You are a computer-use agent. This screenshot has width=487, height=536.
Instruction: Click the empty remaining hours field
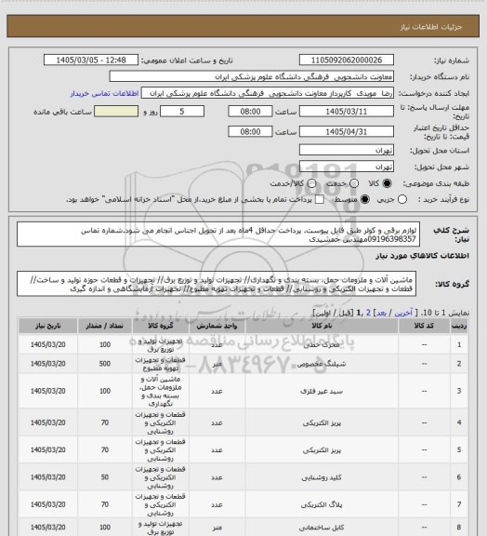click(x=116, y=112)
